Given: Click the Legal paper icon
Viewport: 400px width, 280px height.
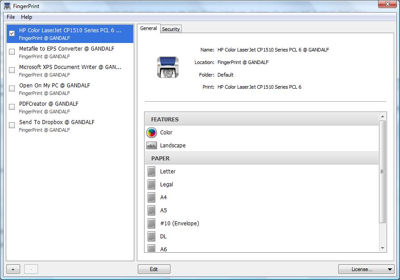Looking at the screenshot, I should (152, 185).
